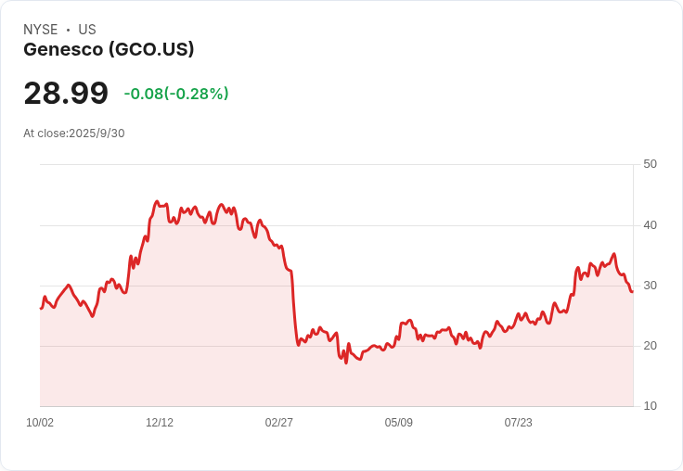Select the 10 y-axis price label
The width and height of the screenshot is (683, 471).
coord(650,406)
